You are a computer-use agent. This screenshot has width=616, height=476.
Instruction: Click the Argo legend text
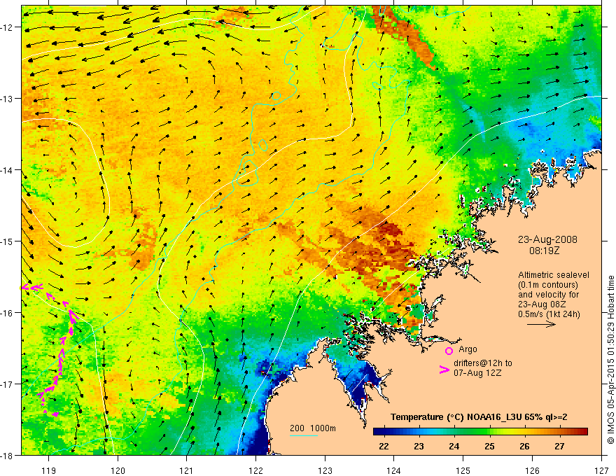(x=468, y=349)
